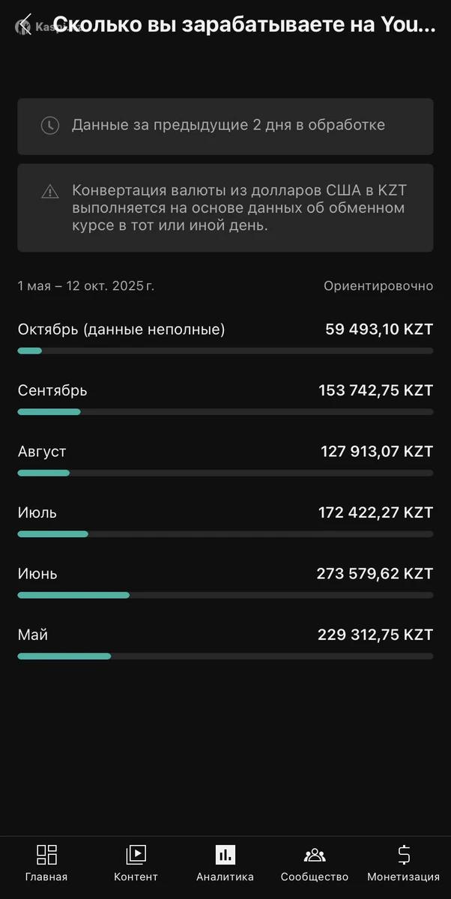Tap the warning triangle icon
451x899 pixels.
click(49, 191)
